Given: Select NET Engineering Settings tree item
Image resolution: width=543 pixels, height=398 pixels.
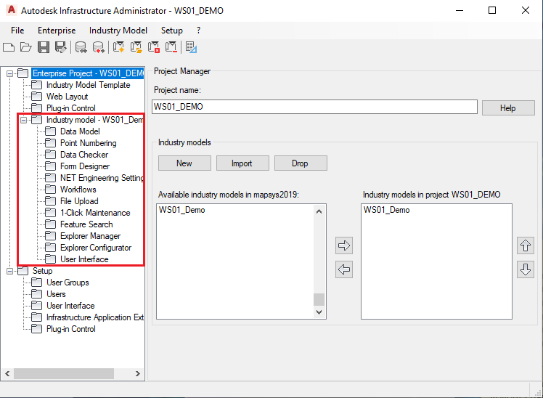Looking at the screenshot, I should pyautogui.click(x=102, y=178).
